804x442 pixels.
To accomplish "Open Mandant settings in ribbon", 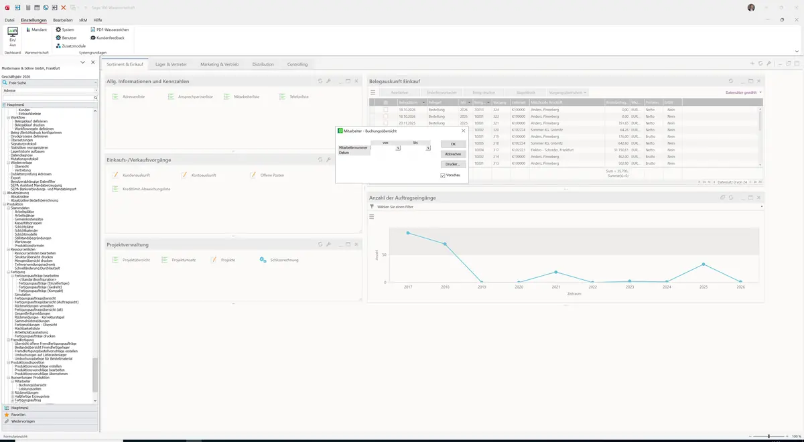I will coord(36,30).
